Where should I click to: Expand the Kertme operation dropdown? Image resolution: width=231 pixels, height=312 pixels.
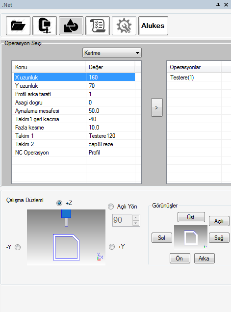click(x=112, y=52)
